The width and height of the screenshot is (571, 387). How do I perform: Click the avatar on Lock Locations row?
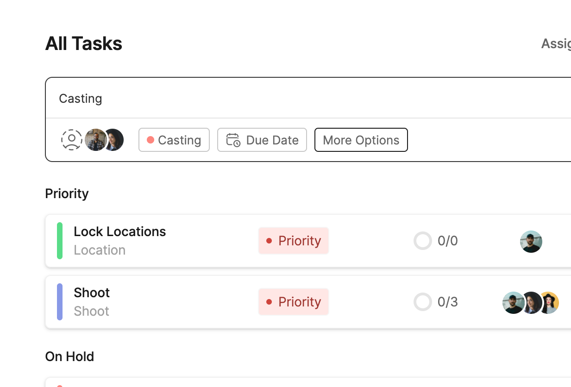tap(531, 241)
